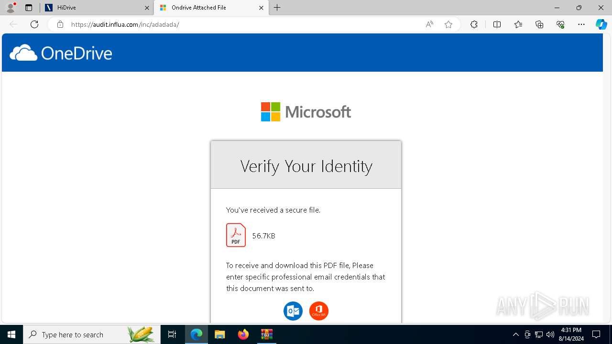612x344 pixels.
Task: Click the PDF file icon
Action: [x=236, y=235]
